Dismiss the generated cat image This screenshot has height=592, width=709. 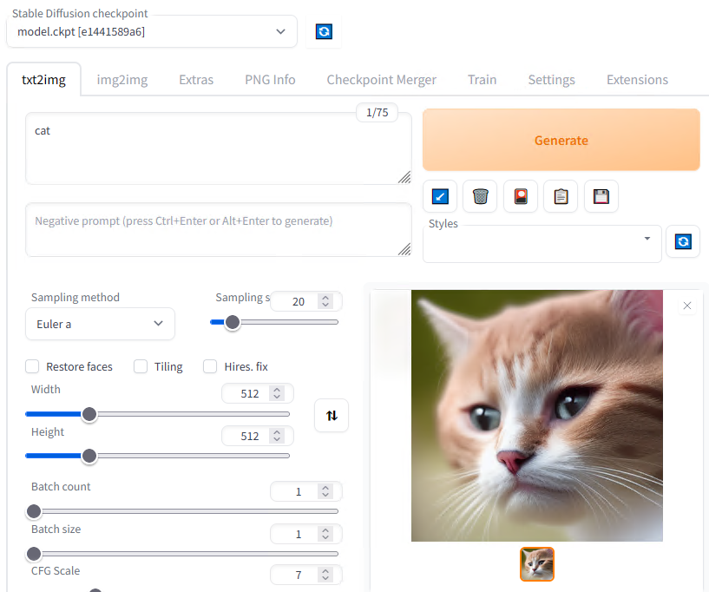[687, 306]
